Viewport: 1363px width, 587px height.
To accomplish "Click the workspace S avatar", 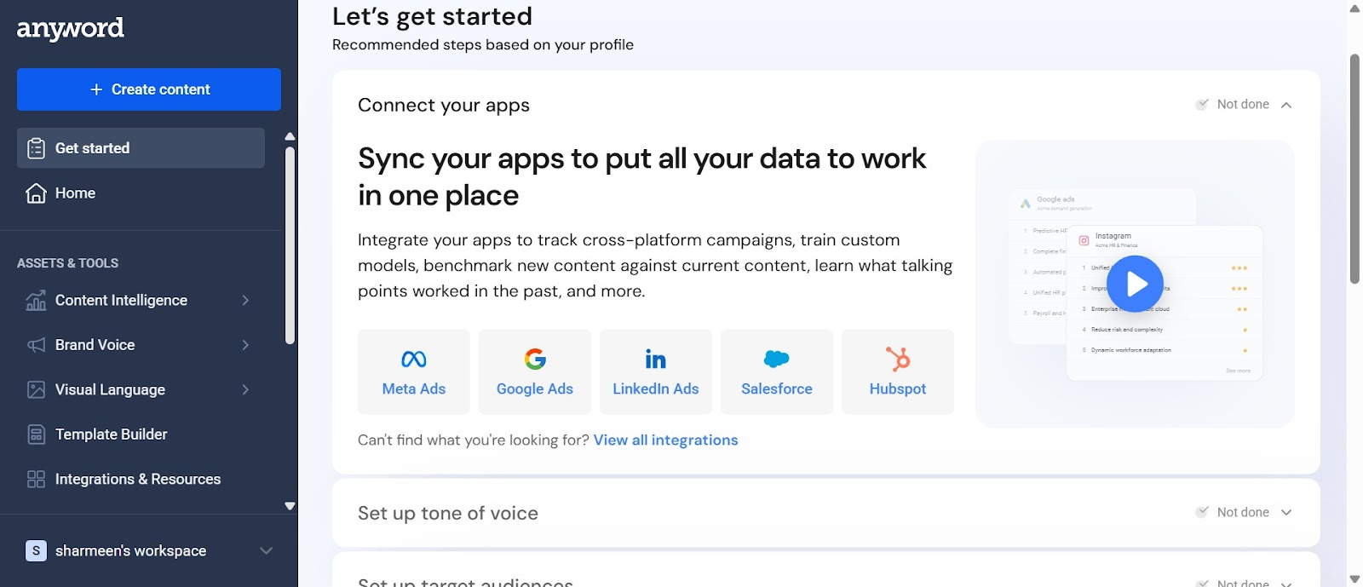I will 36,550.
